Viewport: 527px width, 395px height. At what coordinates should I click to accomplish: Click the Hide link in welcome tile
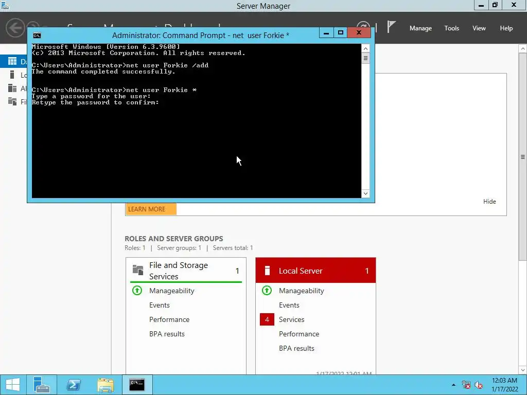coord(489,201)
